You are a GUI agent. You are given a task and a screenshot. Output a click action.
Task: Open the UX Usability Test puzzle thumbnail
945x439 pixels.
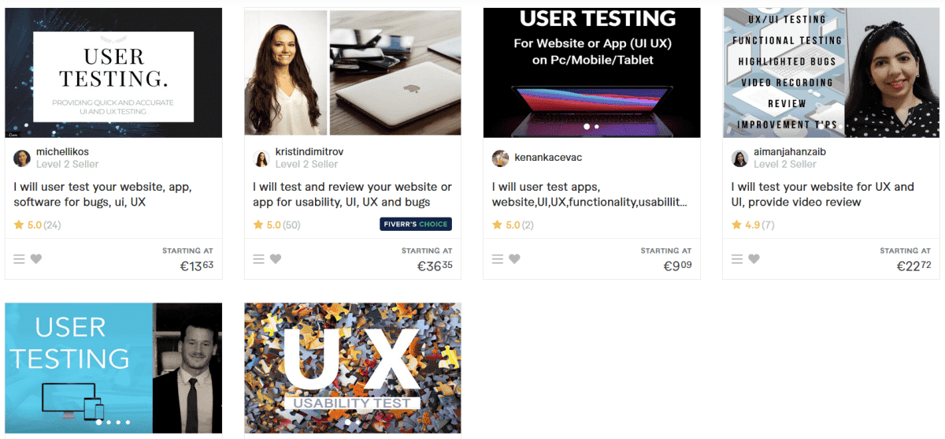[x=353, y=368]
